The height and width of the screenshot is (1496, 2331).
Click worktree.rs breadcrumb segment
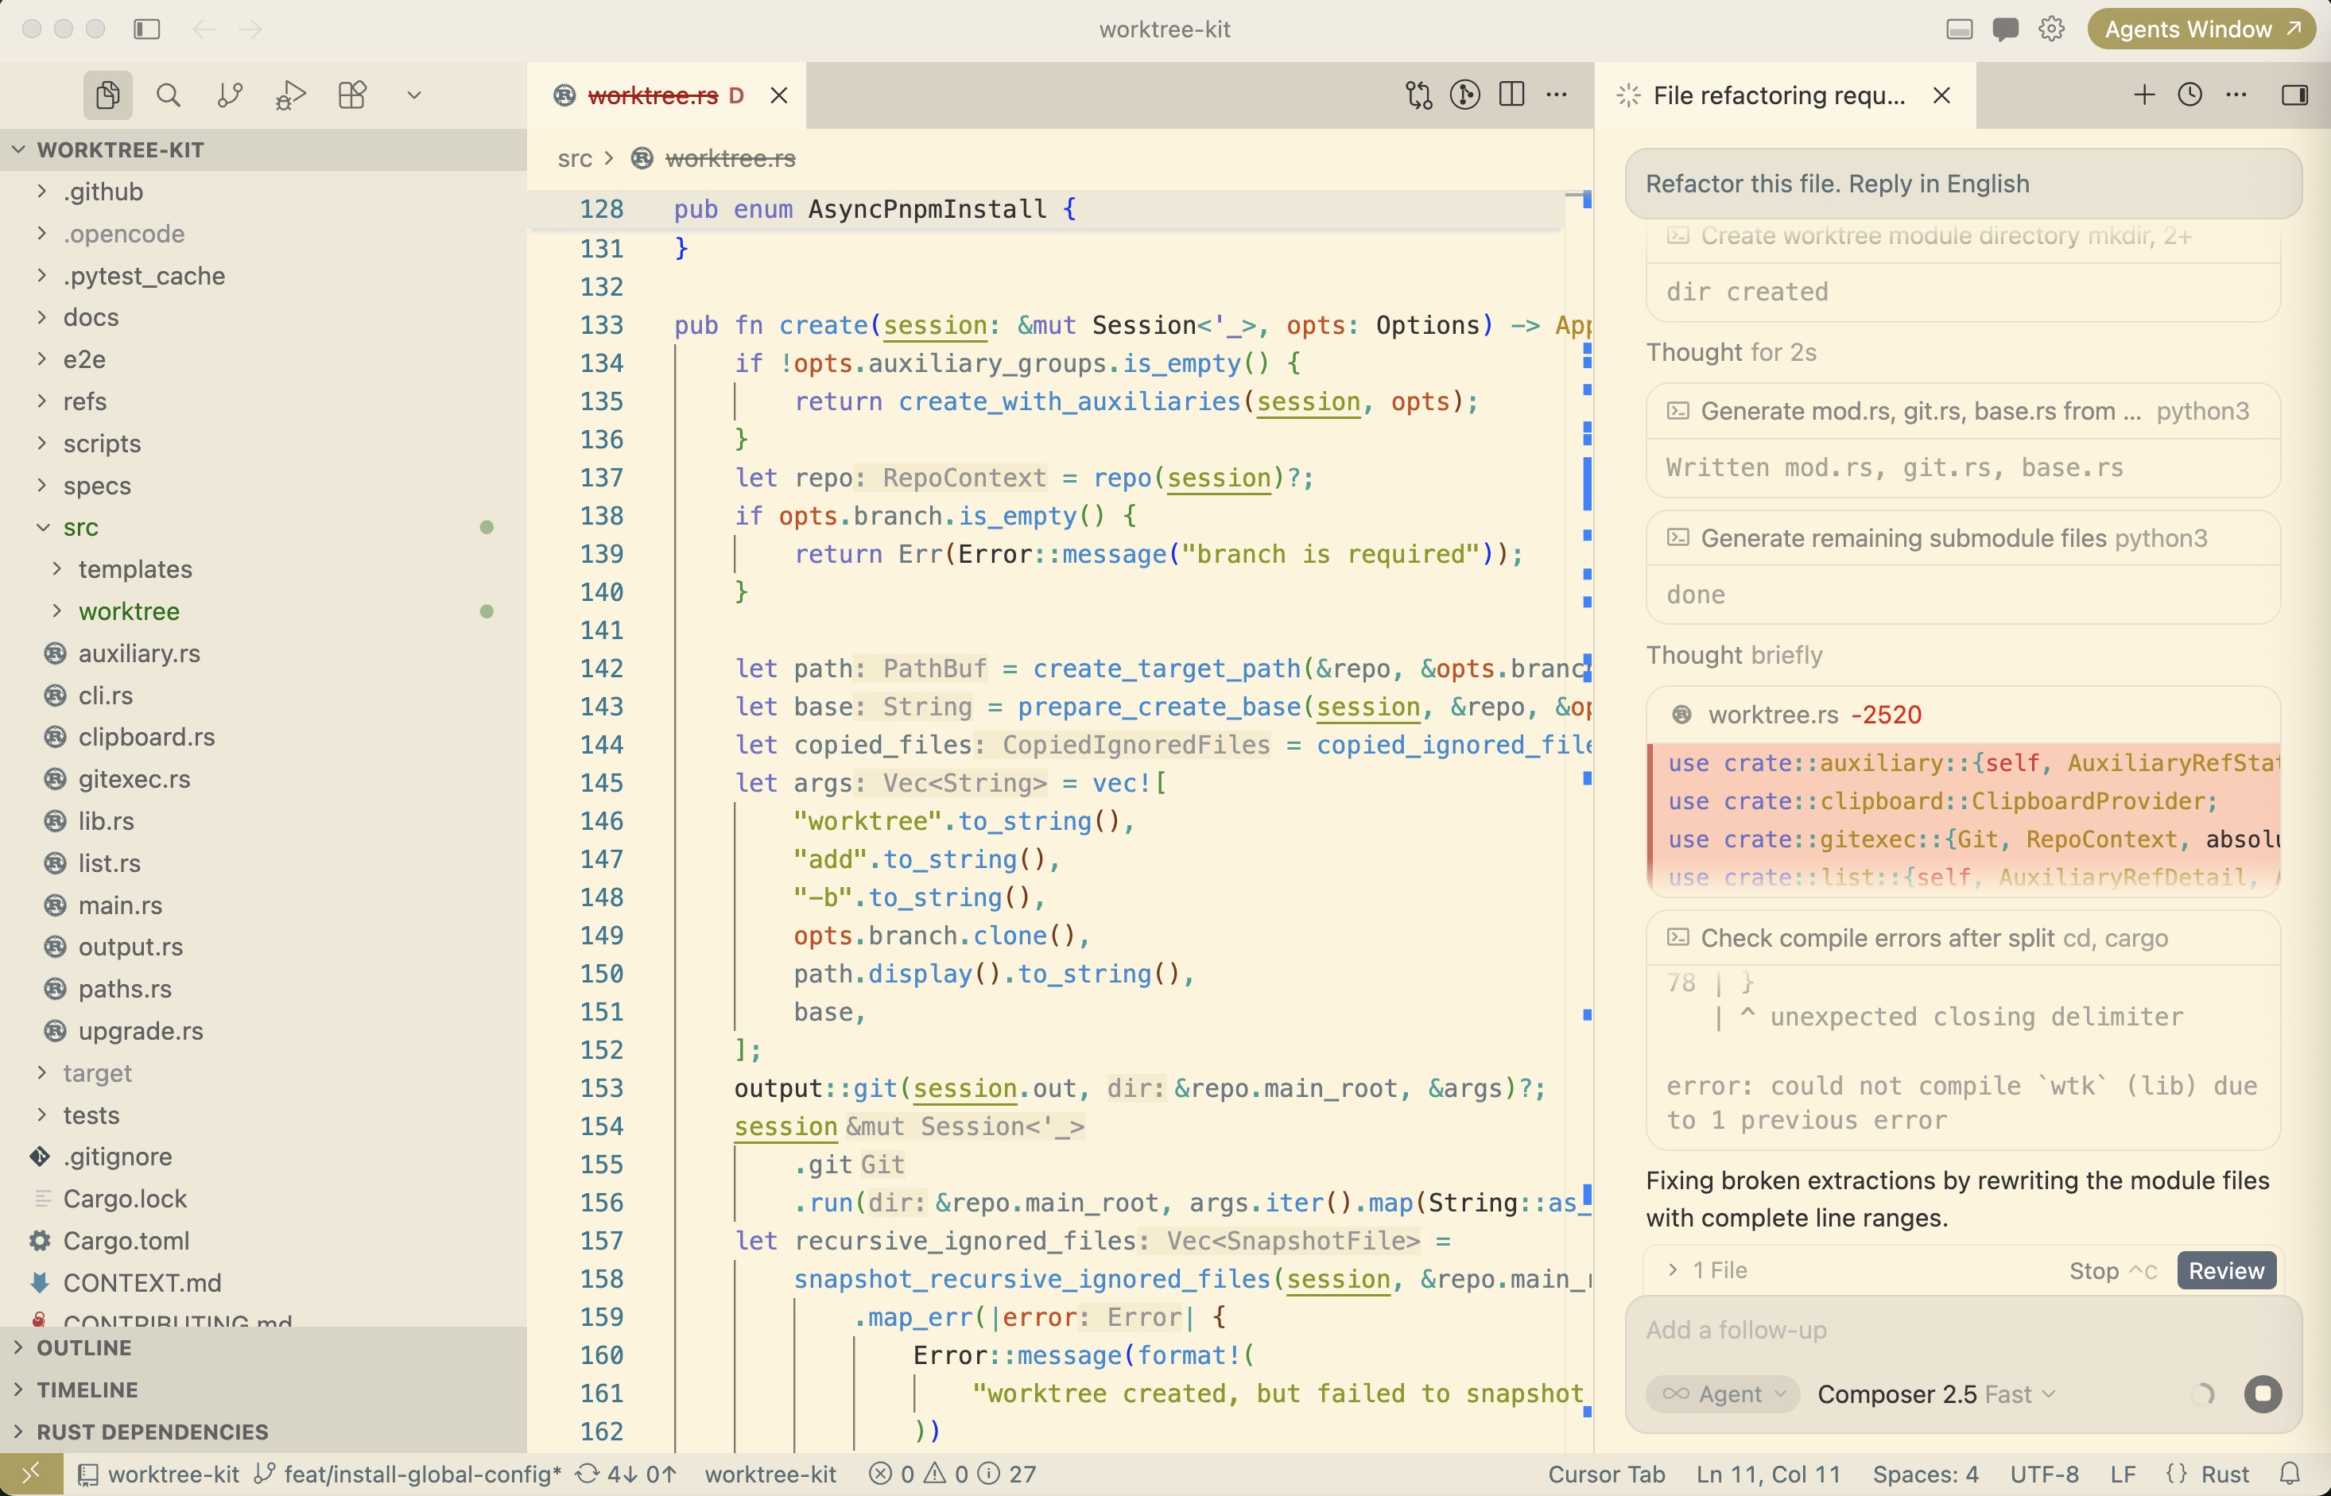click(714, 158)
